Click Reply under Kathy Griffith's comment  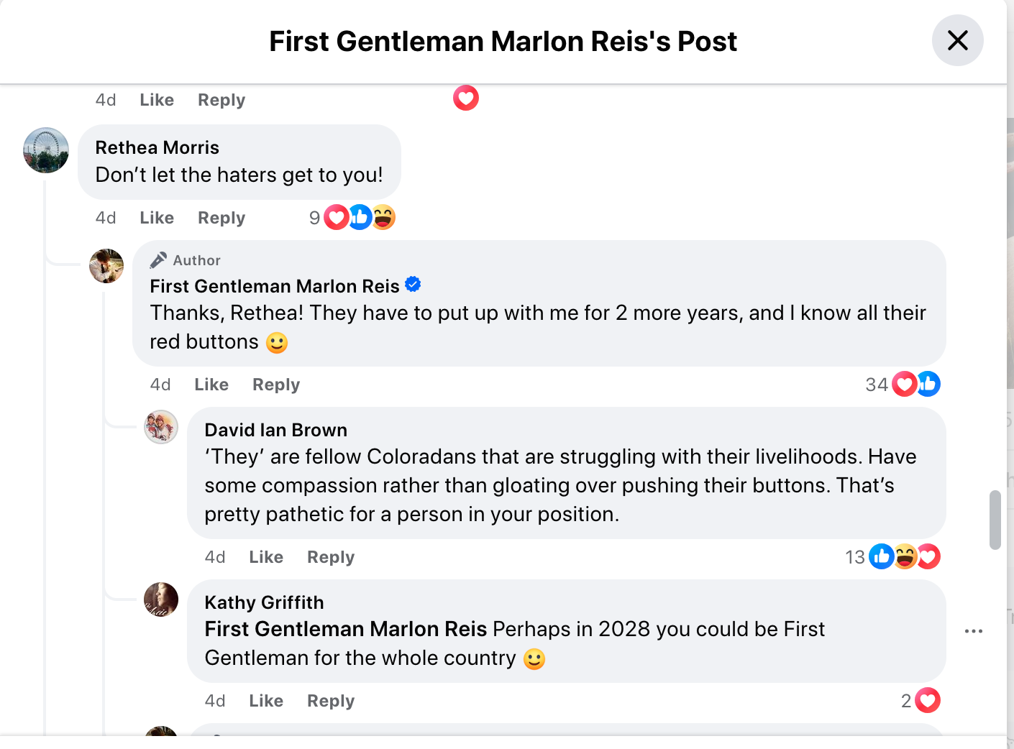pyautogui.click(x=330, y=700)
